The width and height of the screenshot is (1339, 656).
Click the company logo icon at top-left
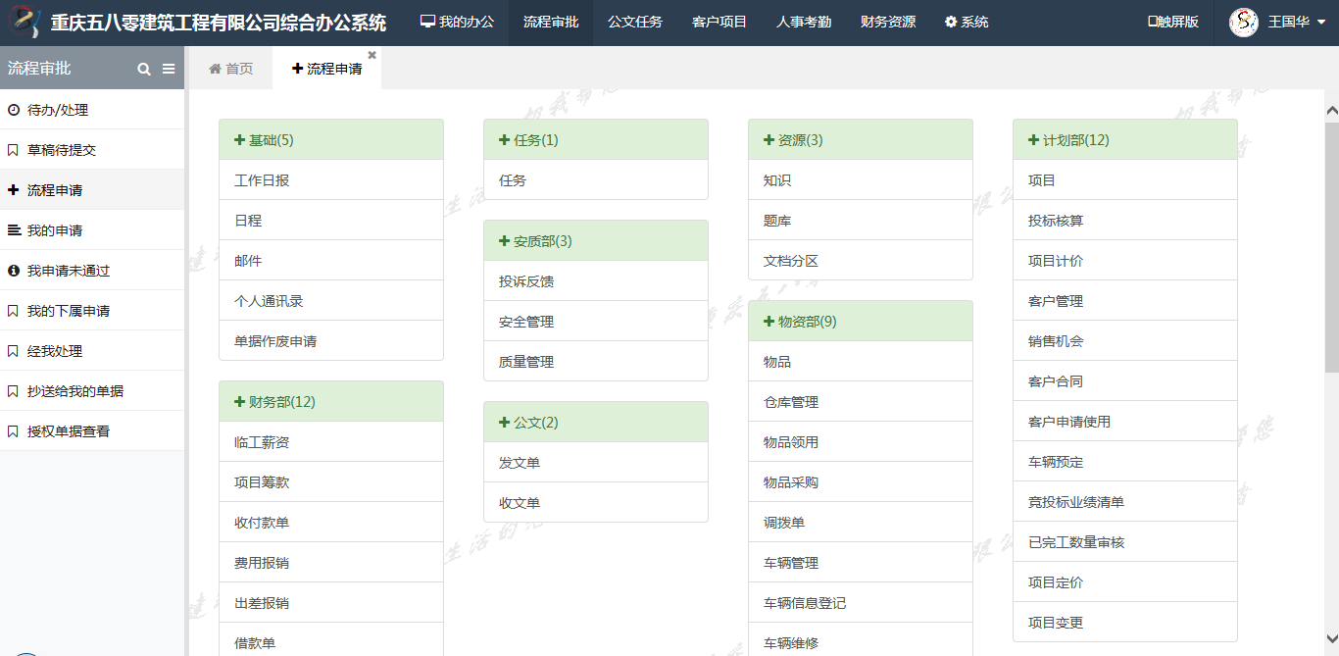point(25,23)
